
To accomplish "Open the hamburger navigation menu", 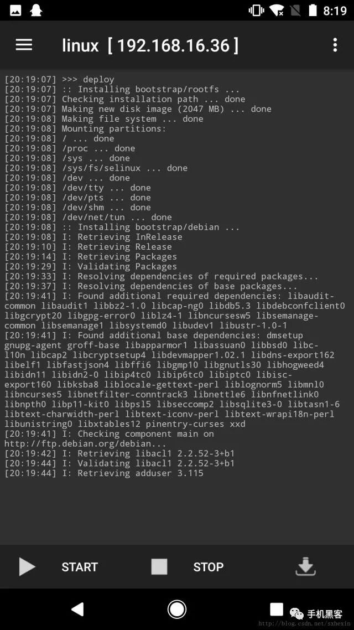I will (x=24, y=45).
